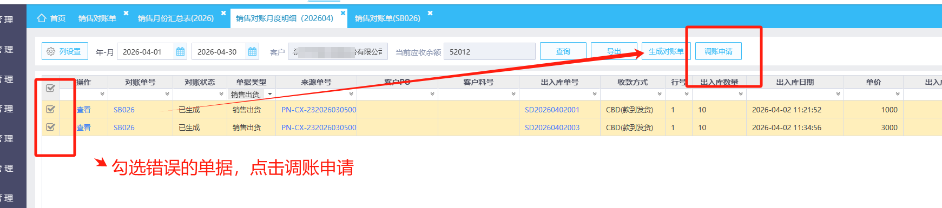Open the 单价 column filter arrow
Viewport: 942px width, 208px height.
pyautogui.click(x=898, y=94)
